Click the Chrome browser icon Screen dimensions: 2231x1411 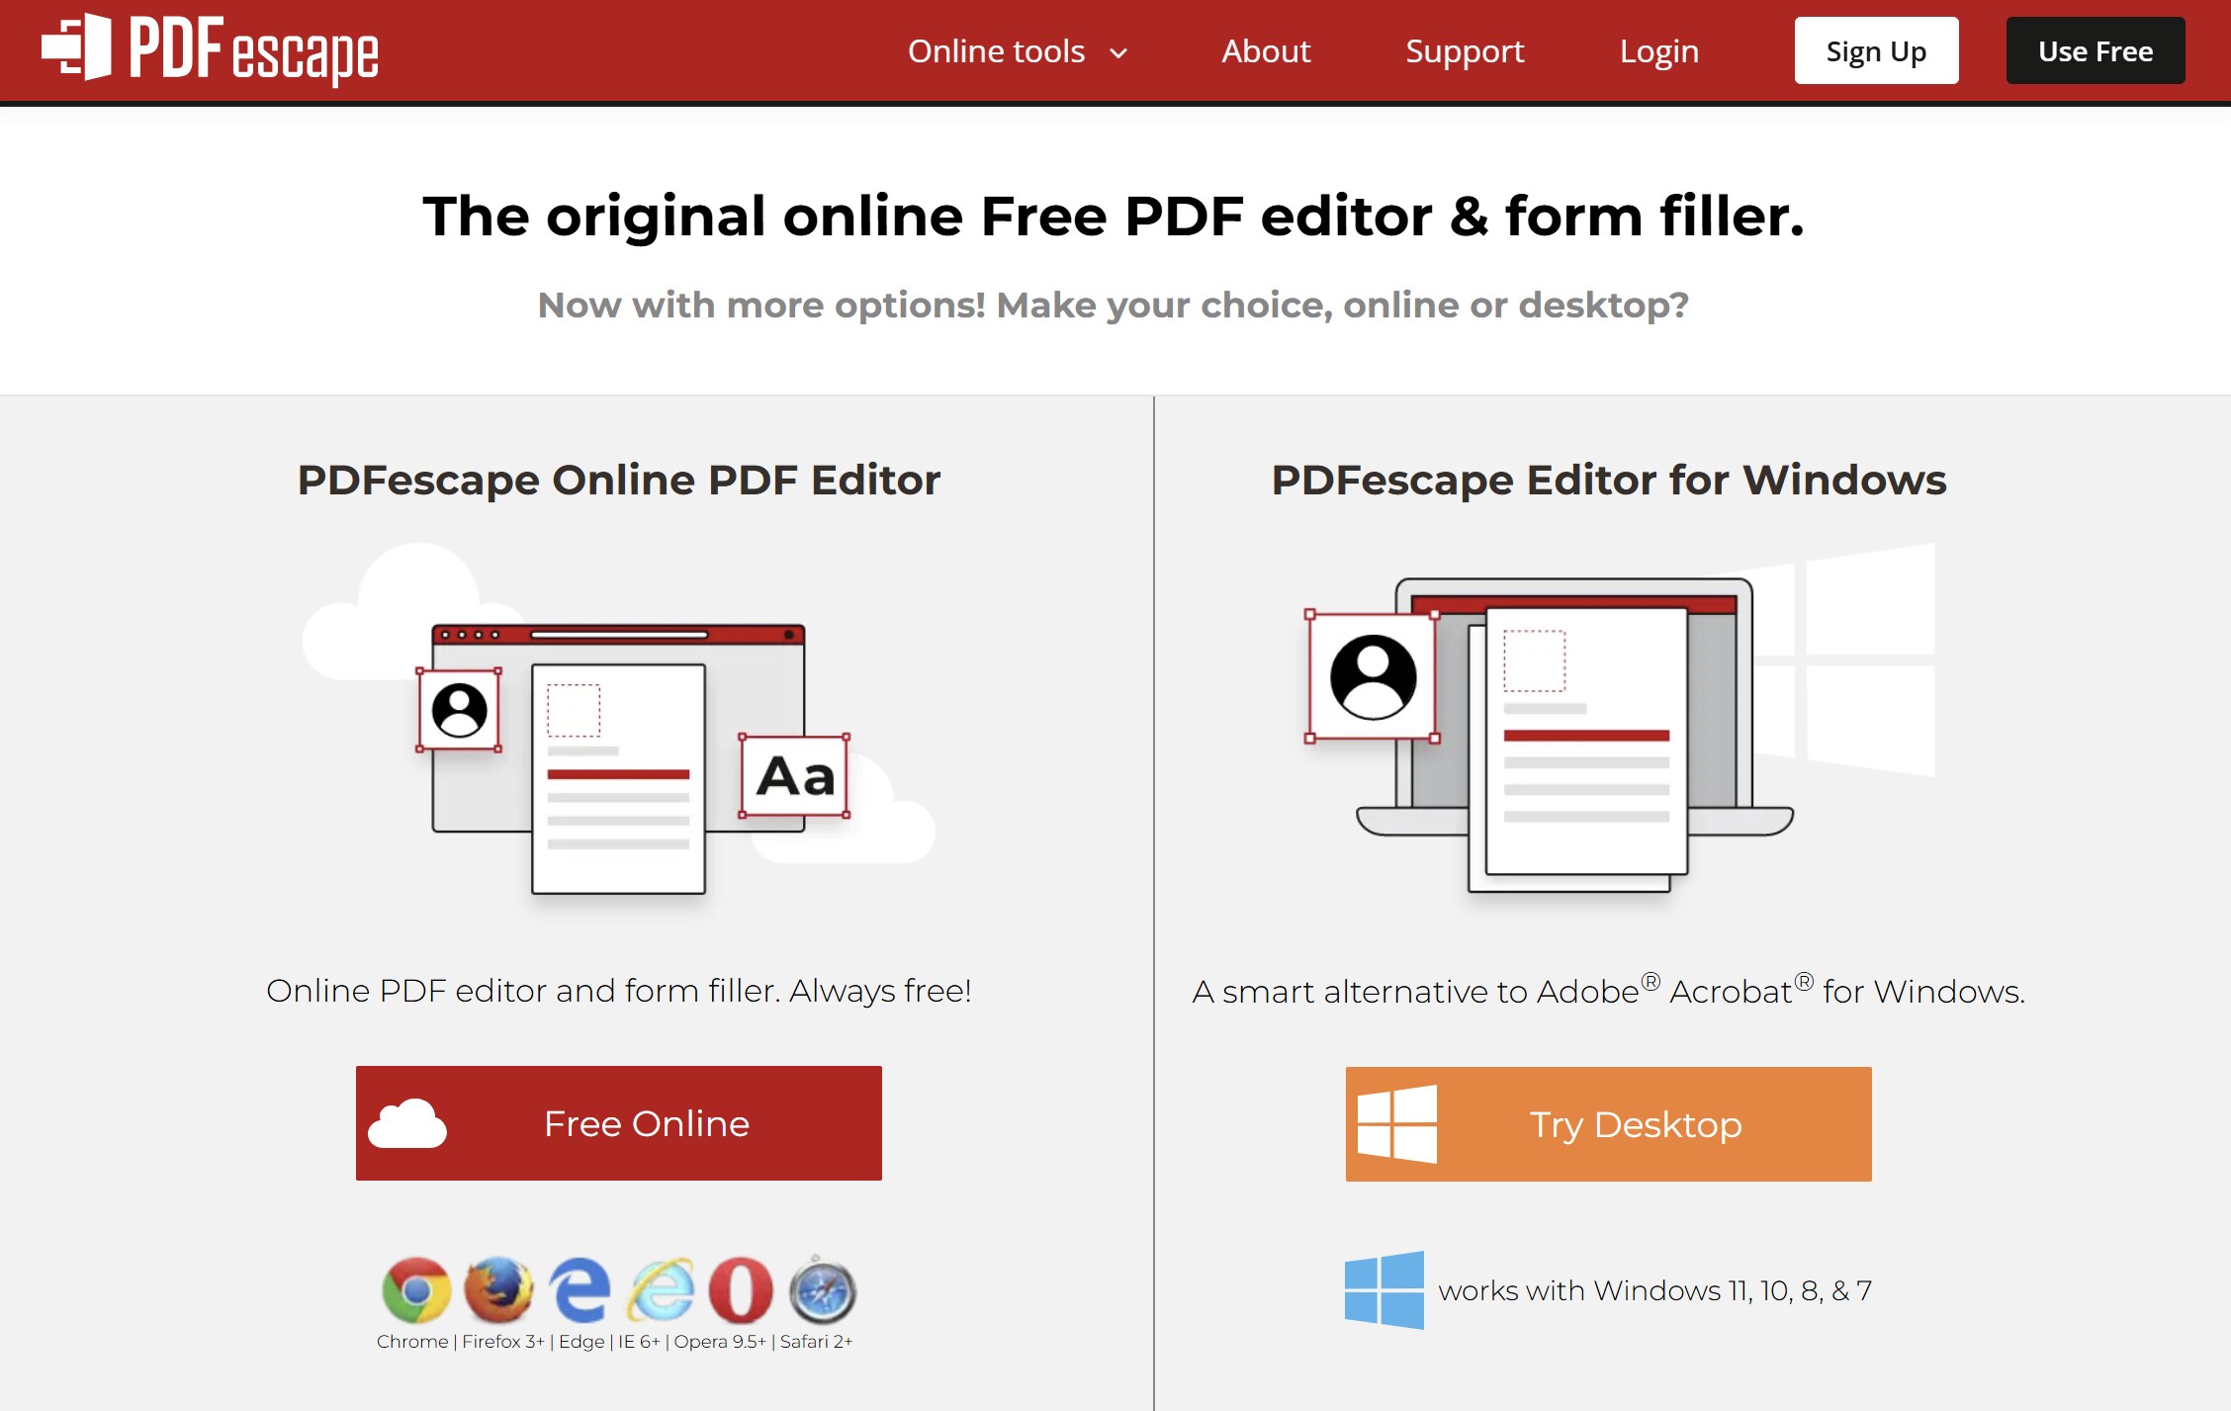416,1290
